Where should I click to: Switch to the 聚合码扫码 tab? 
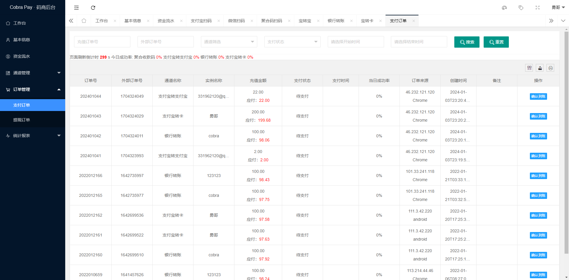coord(272,21)
